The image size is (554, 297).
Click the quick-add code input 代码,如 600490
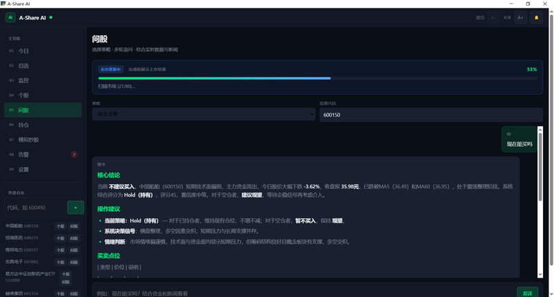pos(35,208)
